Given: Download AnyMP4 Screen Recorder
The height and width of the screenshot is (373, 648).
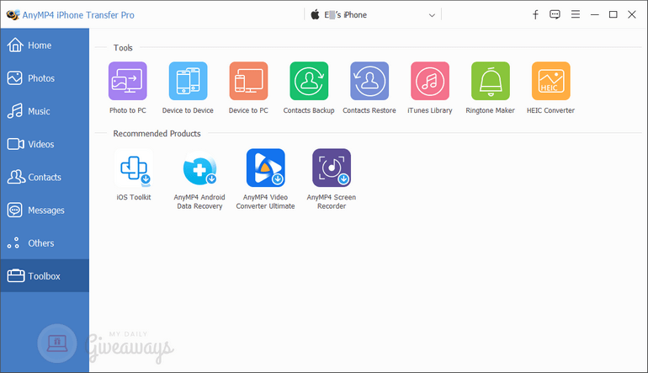Looking at the screenshot, I should [332, 168].
